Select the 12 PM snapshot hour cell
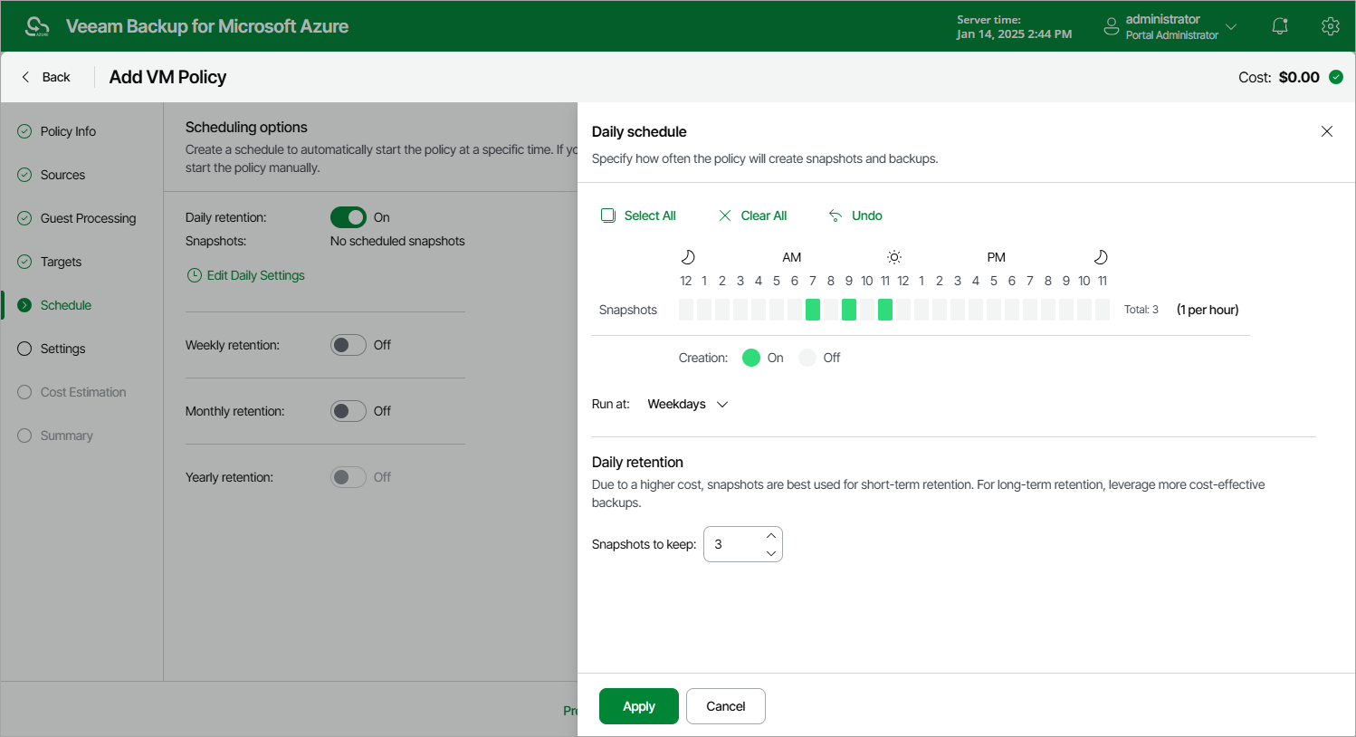This screenshot has width=1356, height=737. click(x=903, y=310)
